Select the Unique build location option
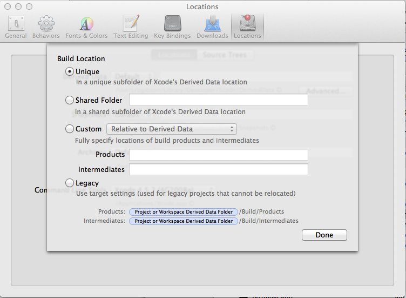The width and height of the screenshot is (406, 298). pos(69,71)
